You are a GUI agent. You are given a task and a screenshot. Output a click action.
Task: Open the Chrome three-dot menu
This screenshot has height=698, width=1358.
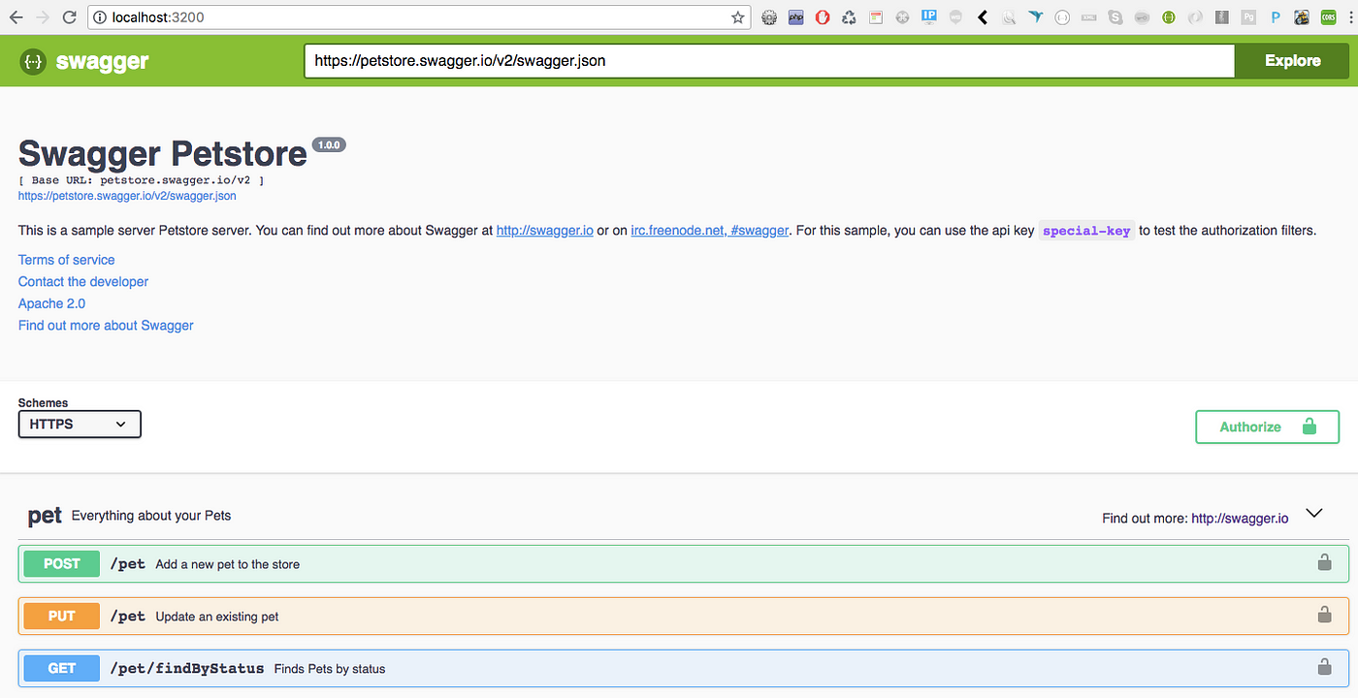tap(1350, 17)
